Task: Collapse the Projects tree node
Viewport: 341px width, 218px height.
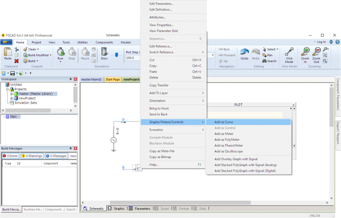Action: [x=7, y=89]
